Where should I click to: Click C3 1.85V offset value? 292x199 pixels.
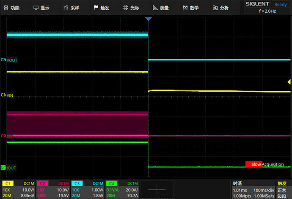pyautogui.click(x=98, y=196)
